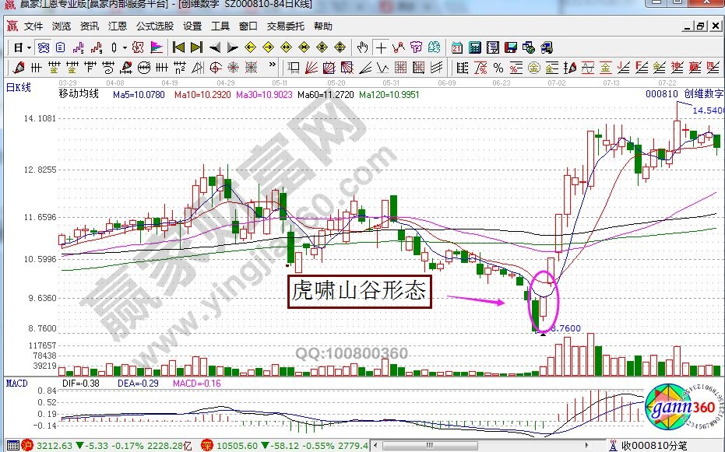Jump to first record arrow icon
This screenshot has width=725, height=452.
tap(179, 47)
